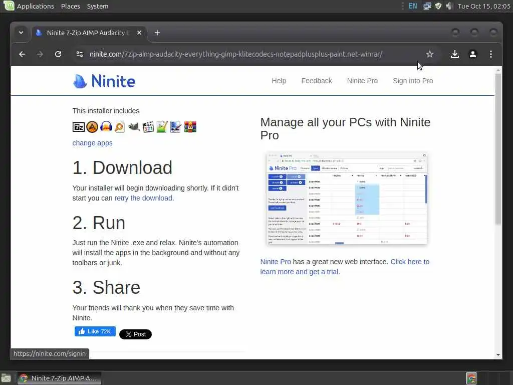The width and height of the screenshot is (513, 385).
Task: Bookmark this page with the star
Action: (x=429, y=54)
